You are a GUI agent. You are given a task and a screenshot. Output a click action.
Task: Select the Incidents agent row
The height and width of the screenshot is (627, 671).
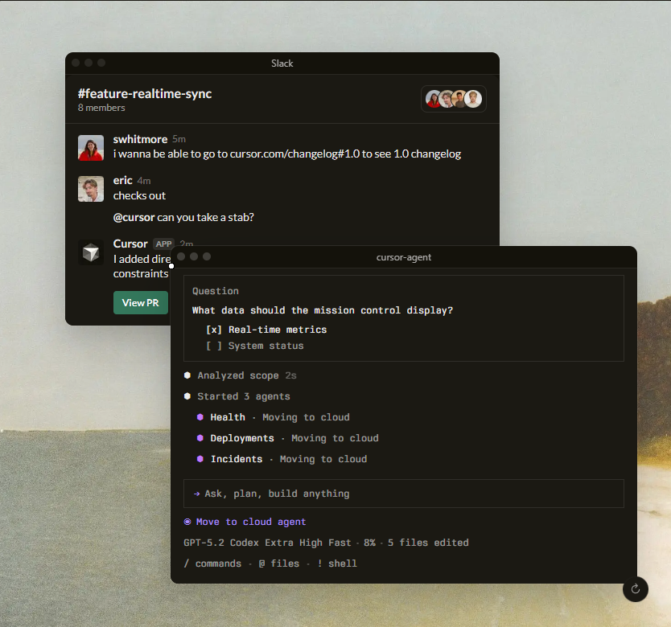(282, 459)
